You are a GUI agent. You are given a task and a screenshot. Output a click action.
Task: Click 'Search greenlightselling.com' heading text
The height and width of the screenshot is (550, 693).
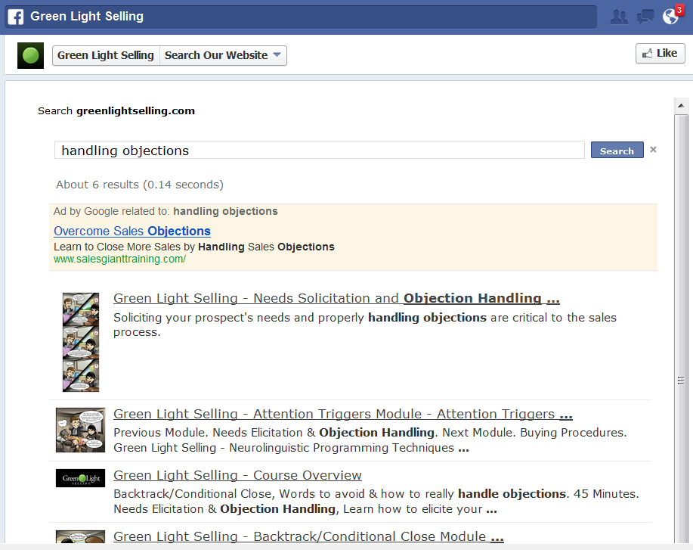click(x=116, y=110)
